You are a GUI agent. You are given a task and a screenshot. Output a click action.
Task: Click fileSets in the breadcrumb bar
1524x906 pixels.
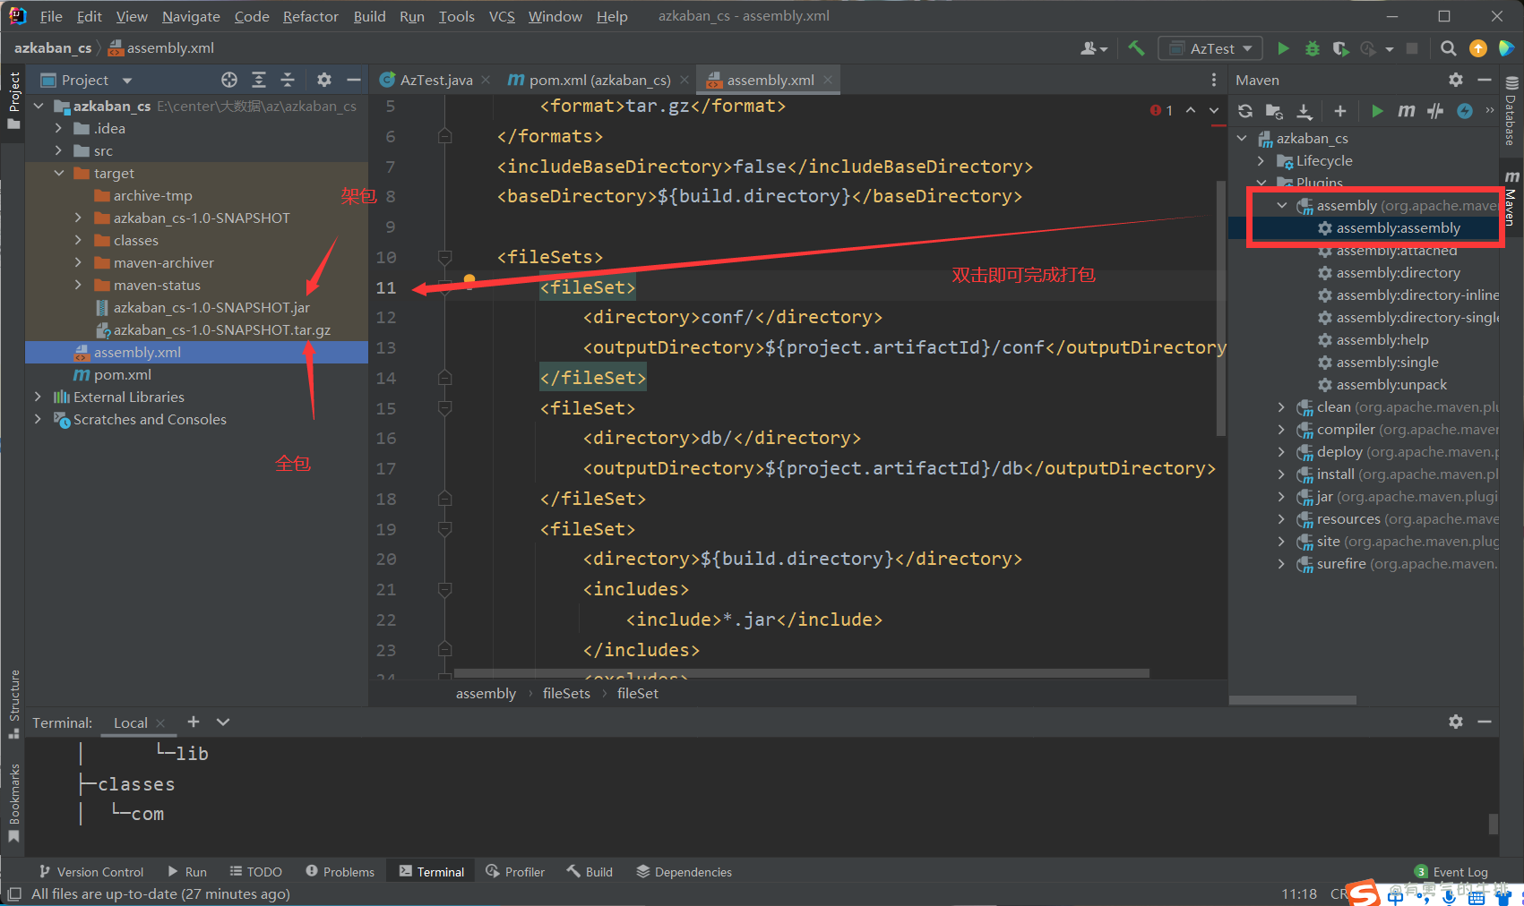click(566, 693)
